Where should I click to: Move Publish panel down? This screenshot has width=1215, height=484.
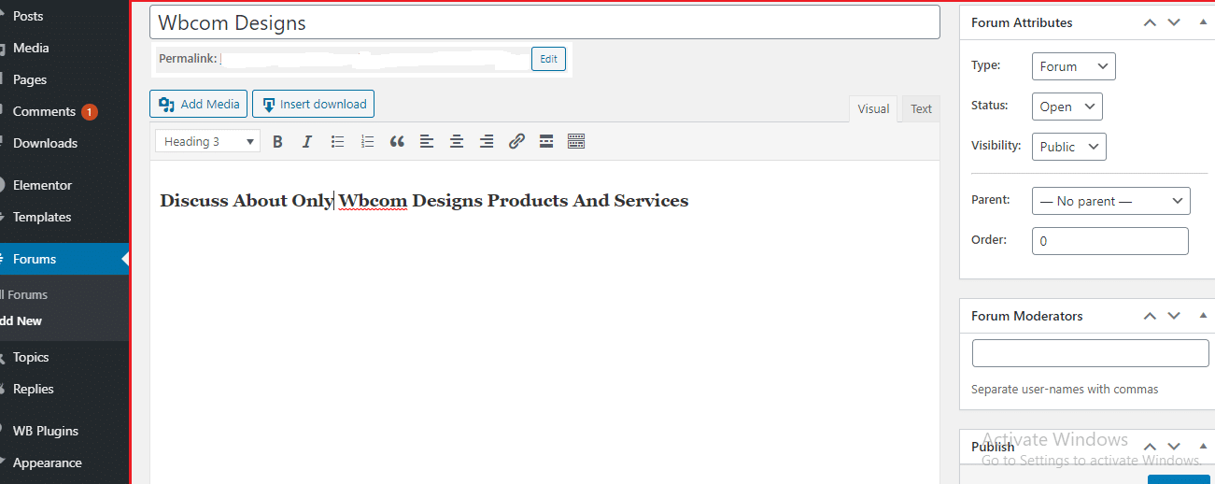1175,447
